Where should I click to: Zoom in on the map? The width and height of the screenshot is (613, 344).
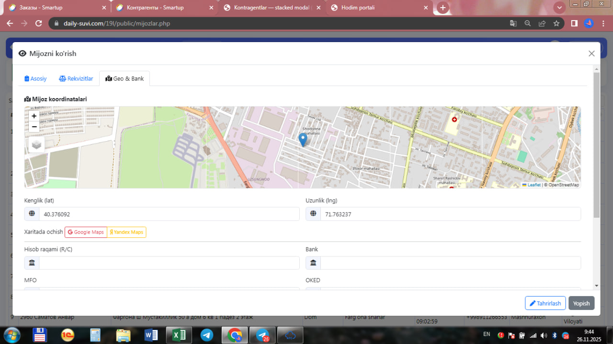pyautogui.click(x=34, y=116)
